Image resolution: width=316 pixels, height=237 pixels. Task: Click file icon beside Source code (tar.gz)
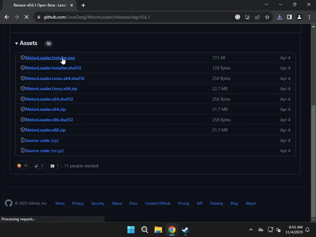pyautogui.click(x=23, y=151)
